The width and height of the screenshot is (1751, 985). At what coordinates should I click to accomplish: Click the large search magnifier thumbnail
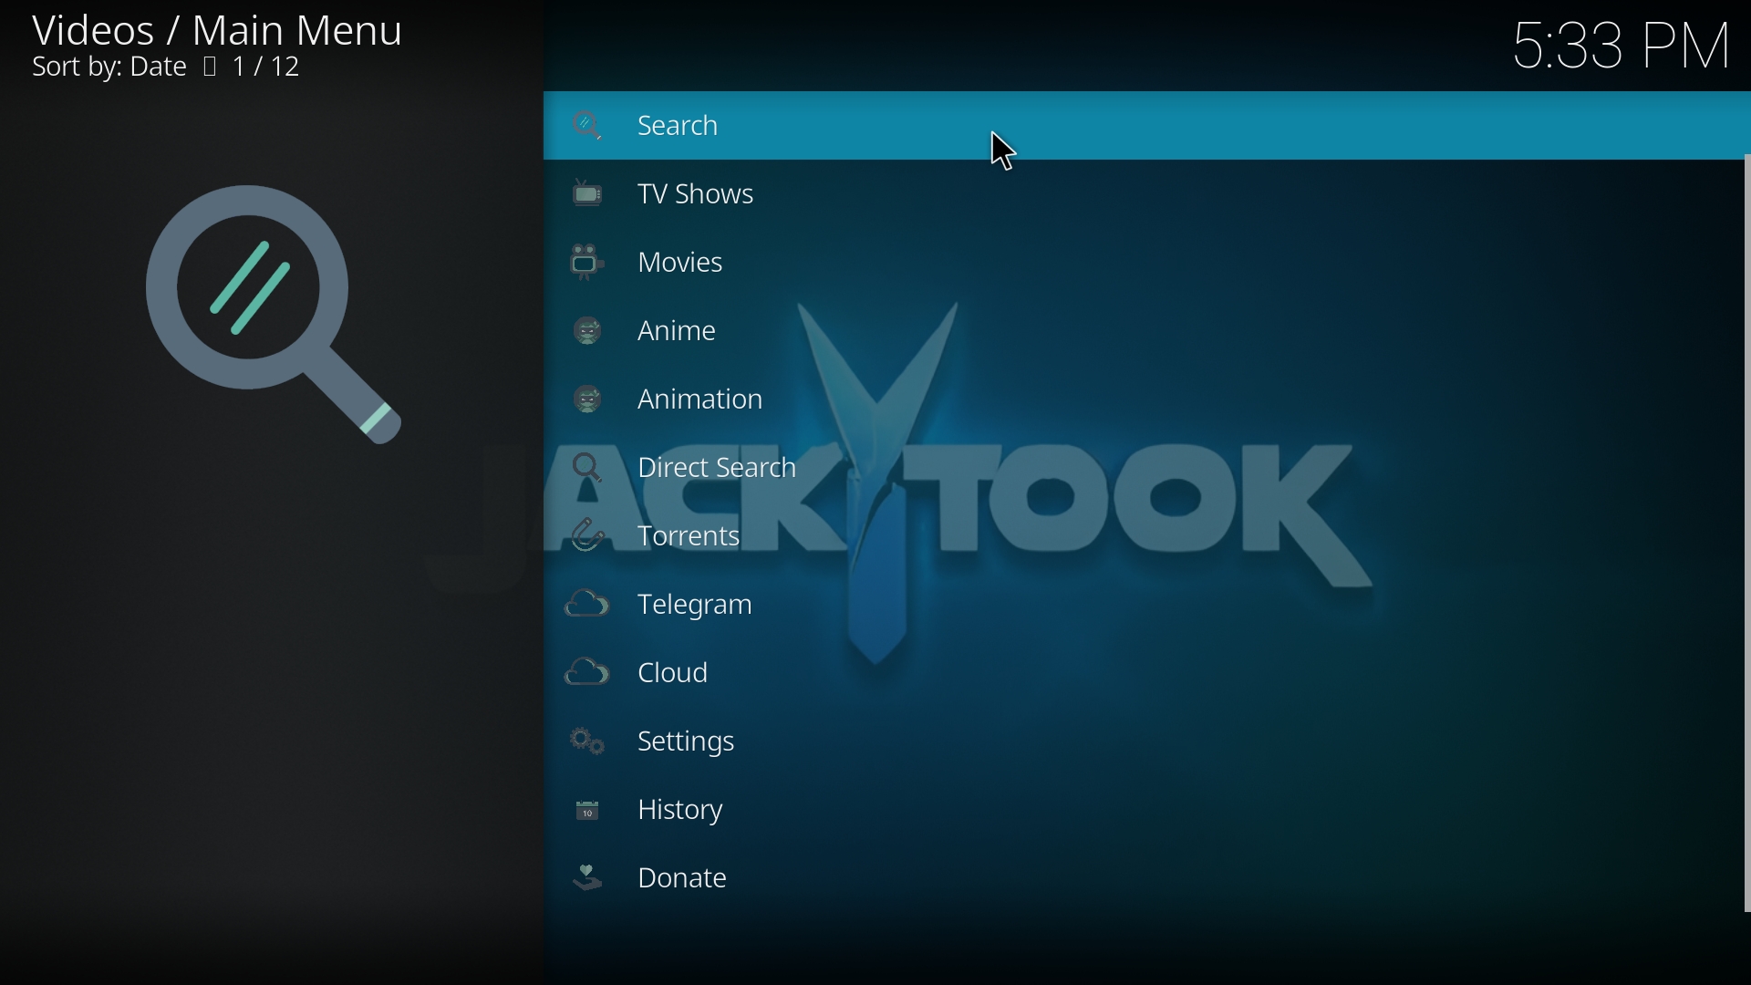274,315
